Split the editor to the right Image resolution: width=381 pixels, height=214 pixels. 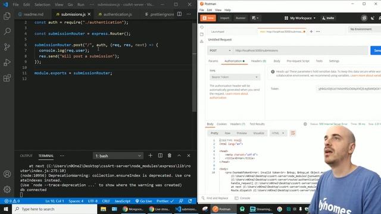tap(179, 14)
